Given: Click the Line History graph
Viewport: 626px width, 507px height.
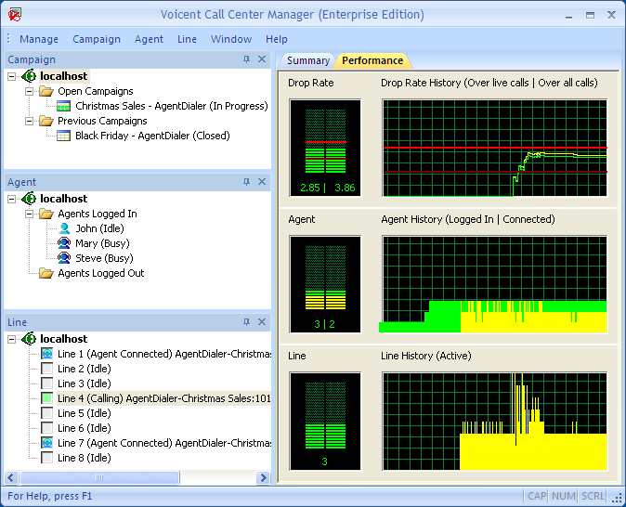Looking at the screenshot, I should [x=495, y=422].
